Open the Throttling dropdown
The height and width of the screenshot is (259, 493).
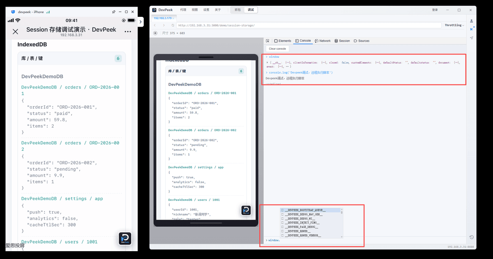454,25
